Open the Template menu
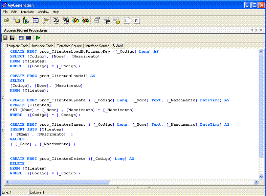266x196 pixels. [x=27, y=12]
